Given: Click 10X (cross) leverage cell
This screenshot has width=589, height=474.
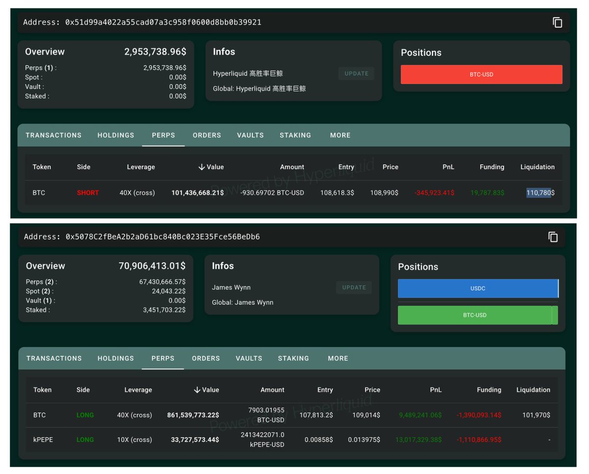Looking at the screenshot, I should pos(134,440).
